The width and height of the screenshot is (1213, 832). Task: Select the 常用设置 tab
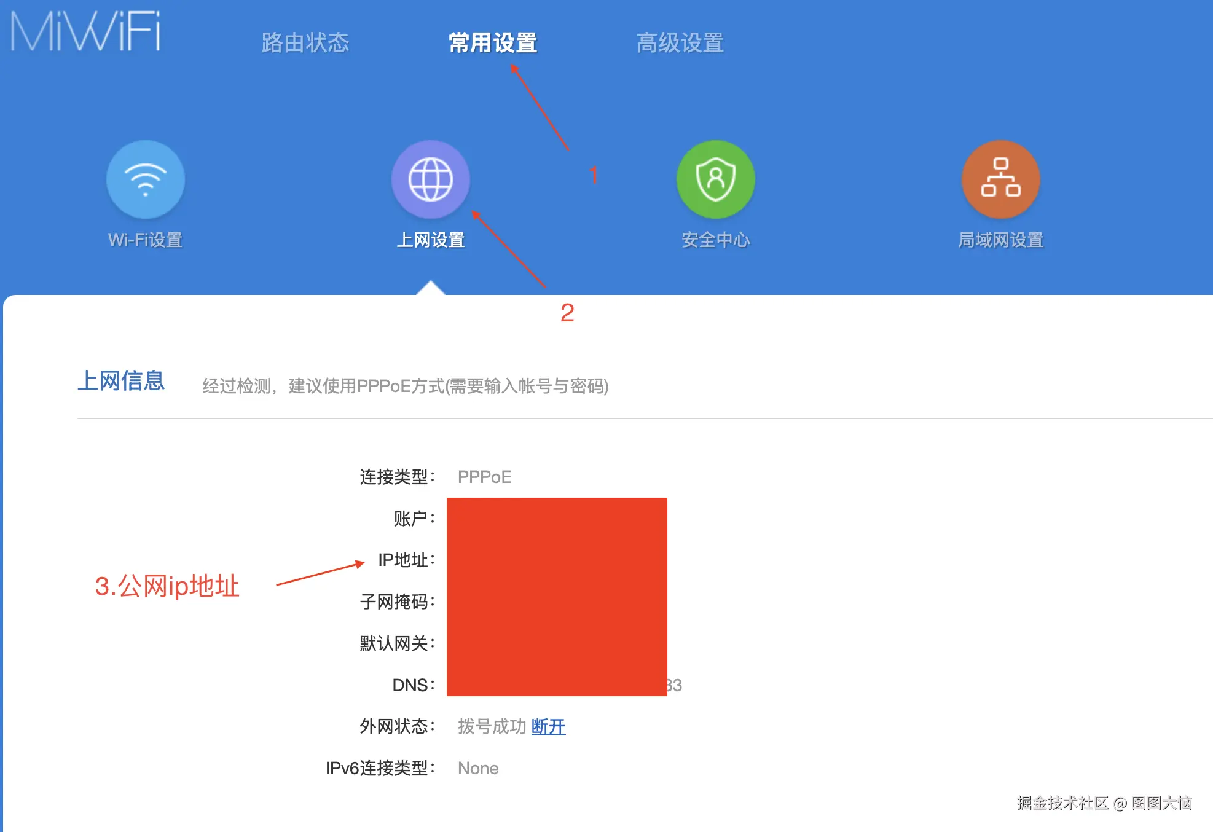(x=492, y=42)
